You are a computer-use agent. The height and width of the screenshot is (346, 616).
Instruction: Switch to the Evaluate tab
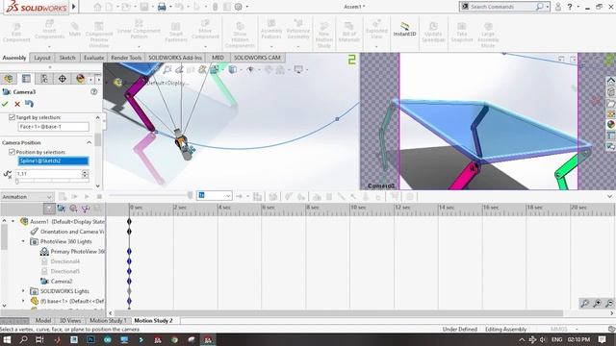[93, 58]
